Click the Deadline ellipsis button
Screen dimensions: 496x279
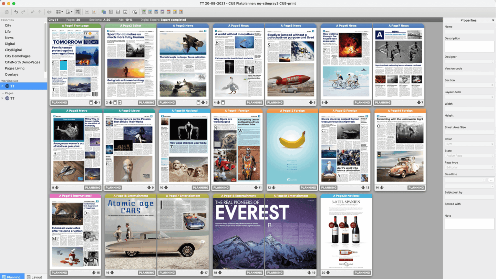[491, 180]
